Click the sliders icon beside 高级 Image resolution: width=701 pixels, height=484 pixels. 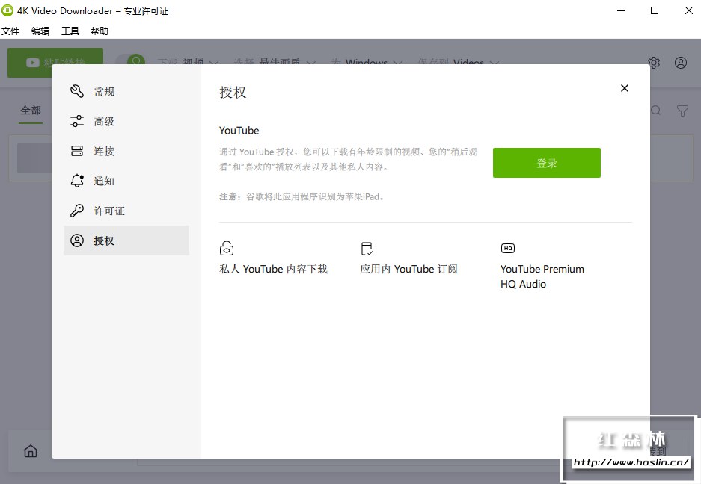click(x=77, y=121)
